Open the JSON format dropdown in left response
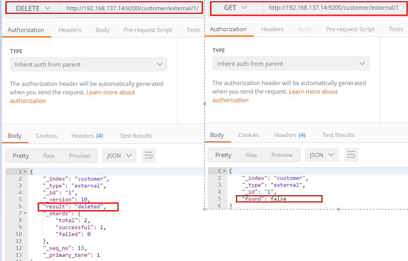The width and height of the screenshot is (408, 261). 119,156
